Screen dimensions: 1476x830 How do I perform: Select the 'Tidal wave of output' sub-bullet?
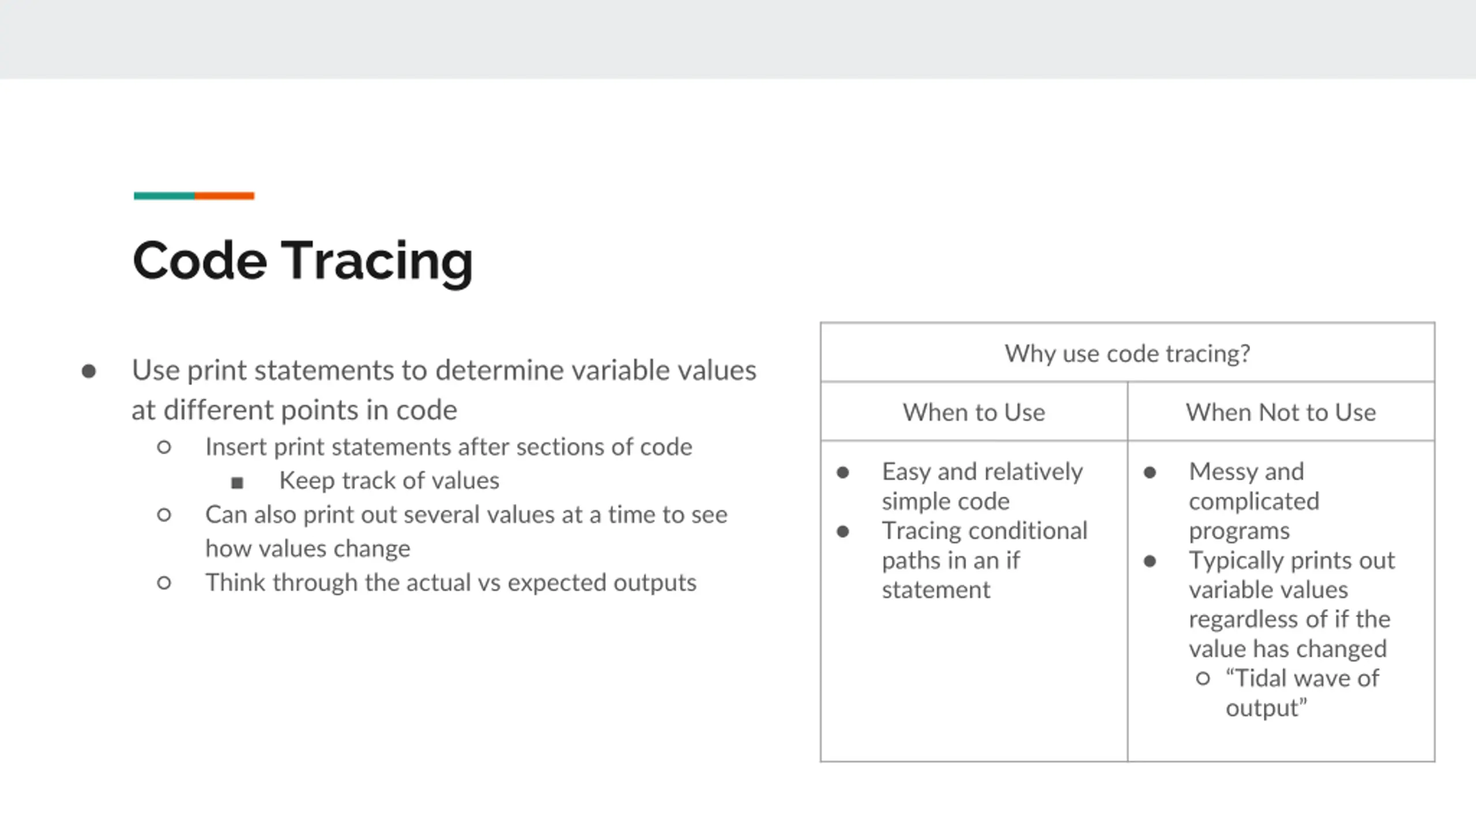[1302, 693]
